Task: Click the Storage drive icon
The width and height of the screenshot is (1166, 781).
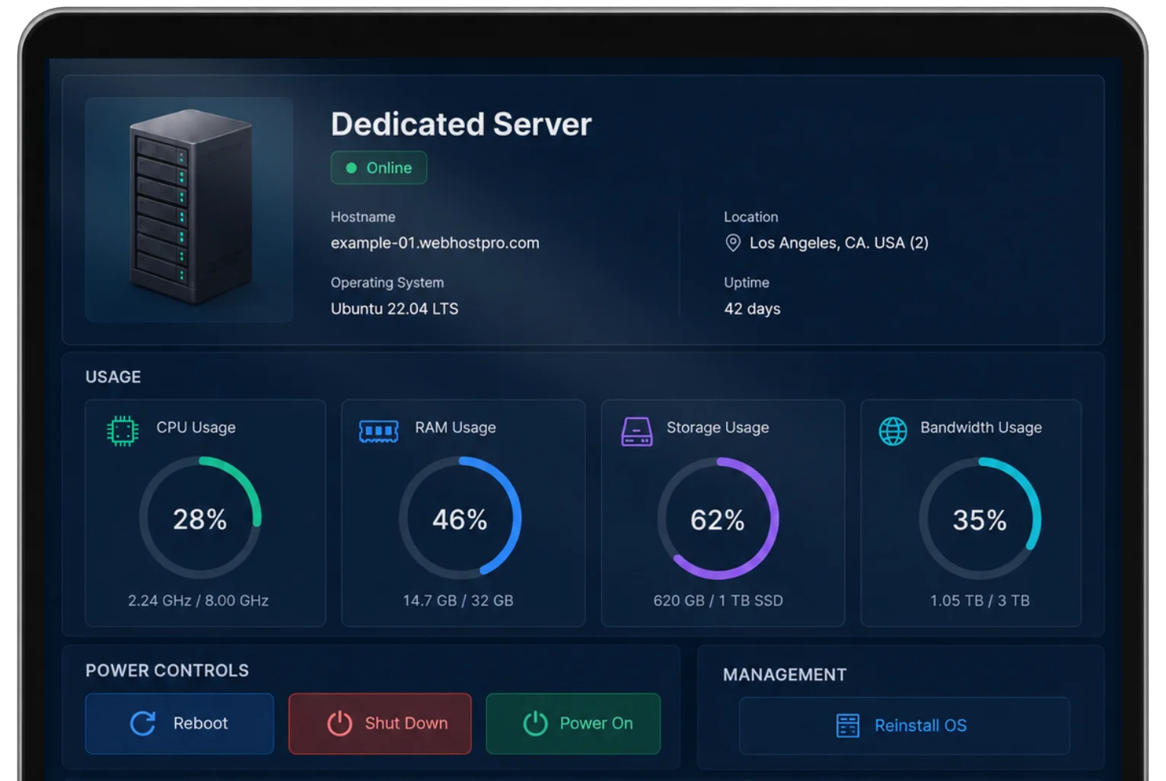Action: click(x=636, y=431)
